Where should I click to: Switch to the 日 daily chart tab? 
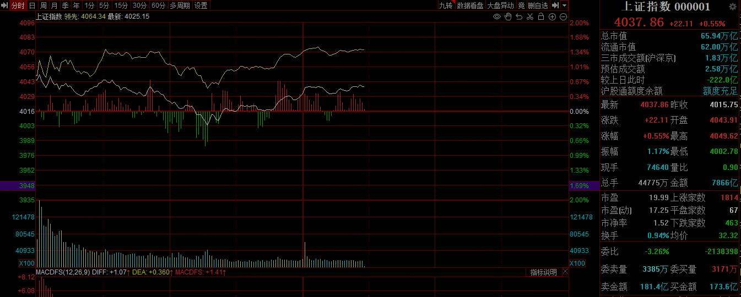pyautogui.click(x=32, y=5)
